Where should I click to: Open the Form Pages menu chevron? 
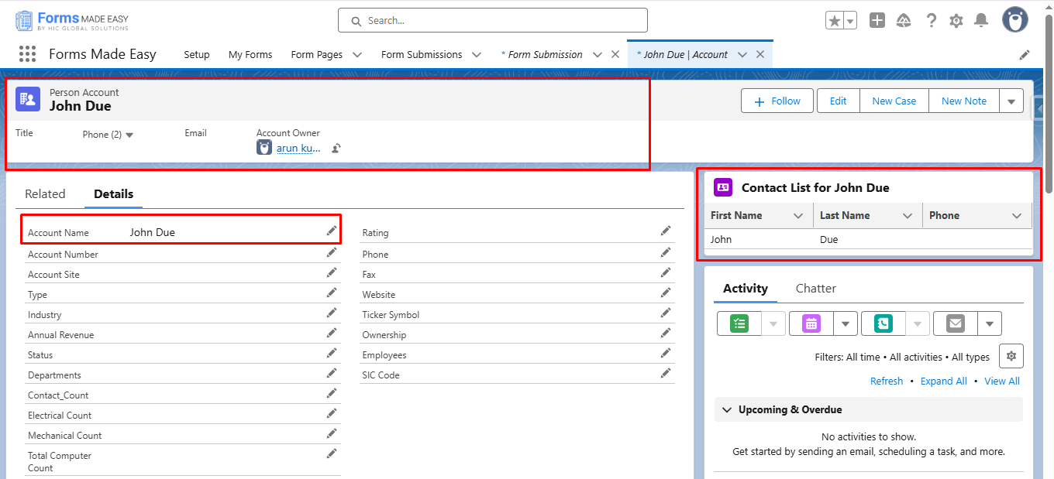click(357, 55)
